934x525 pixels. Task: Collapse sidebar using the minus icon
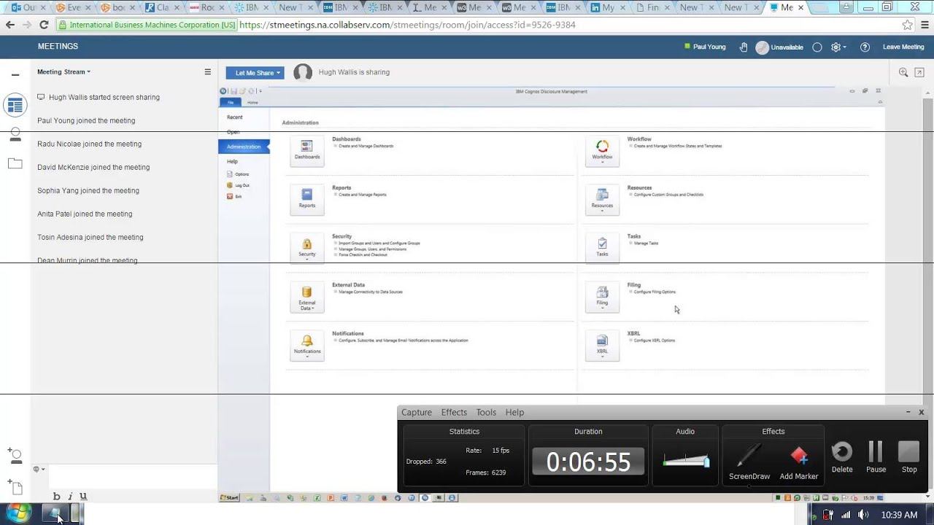15,74
